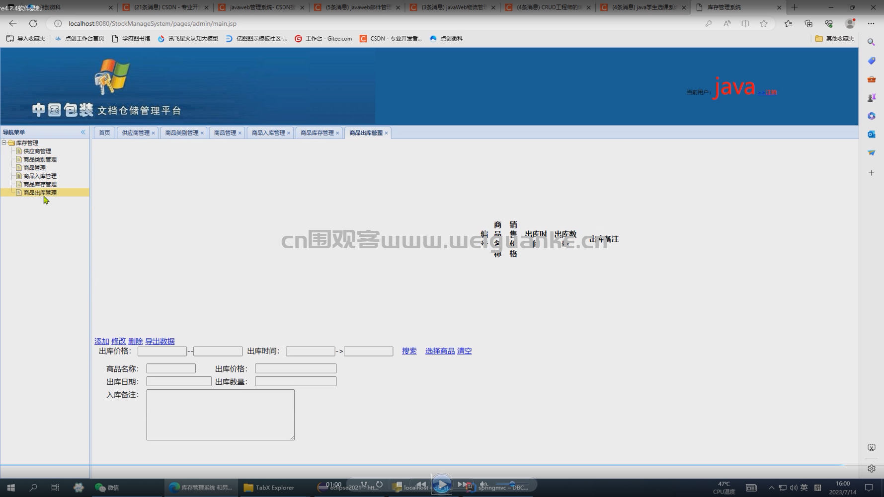This screenshot has height=497, width=884.
Task: Click the 搜索 link
Action: tap(409, 351)
